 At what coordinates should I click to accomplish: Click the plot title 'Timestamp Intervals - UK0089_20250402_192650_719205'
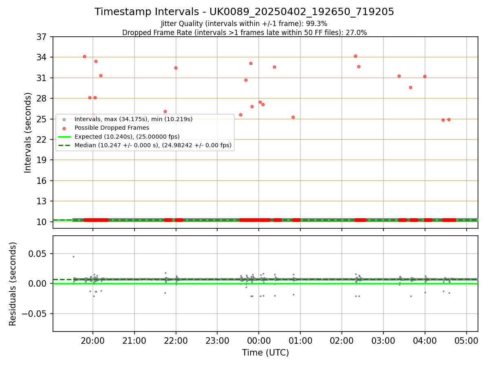pos(244,12)
